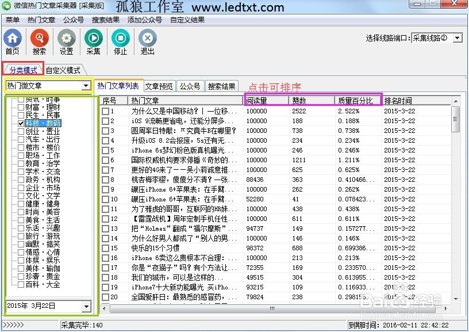The image size is (469, 332).
Task: Check the 汽车·出行 category
Action: pos(21,139)
